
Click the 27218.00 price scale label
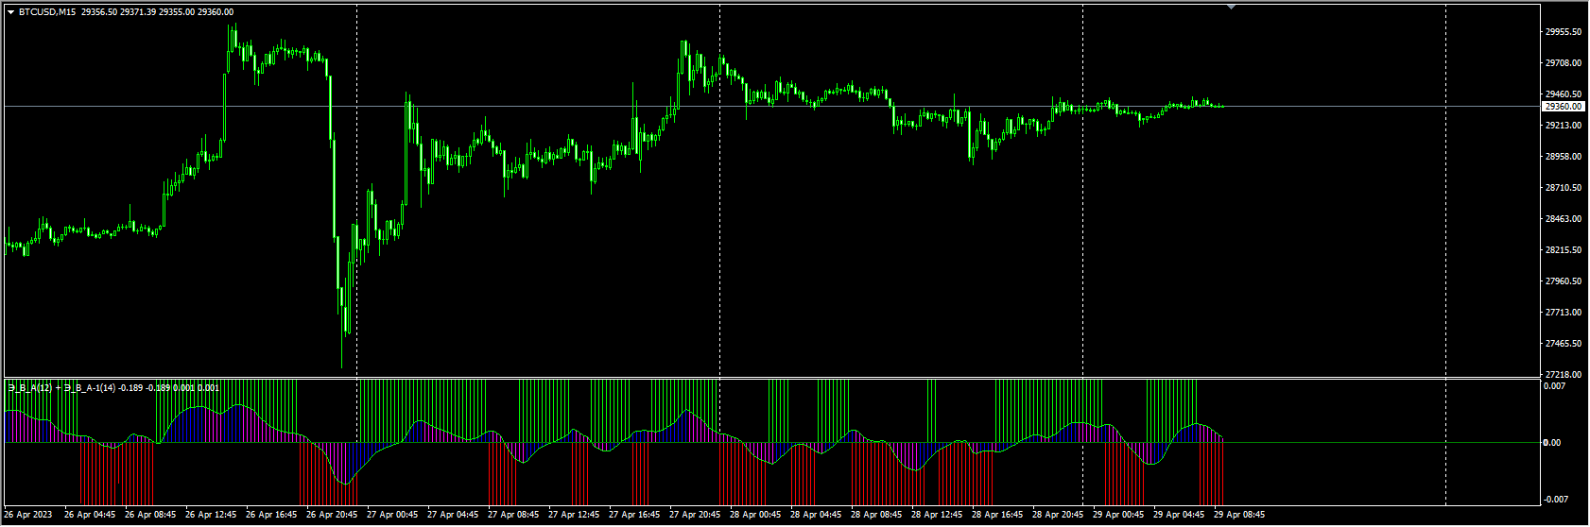coord(1564,375)
